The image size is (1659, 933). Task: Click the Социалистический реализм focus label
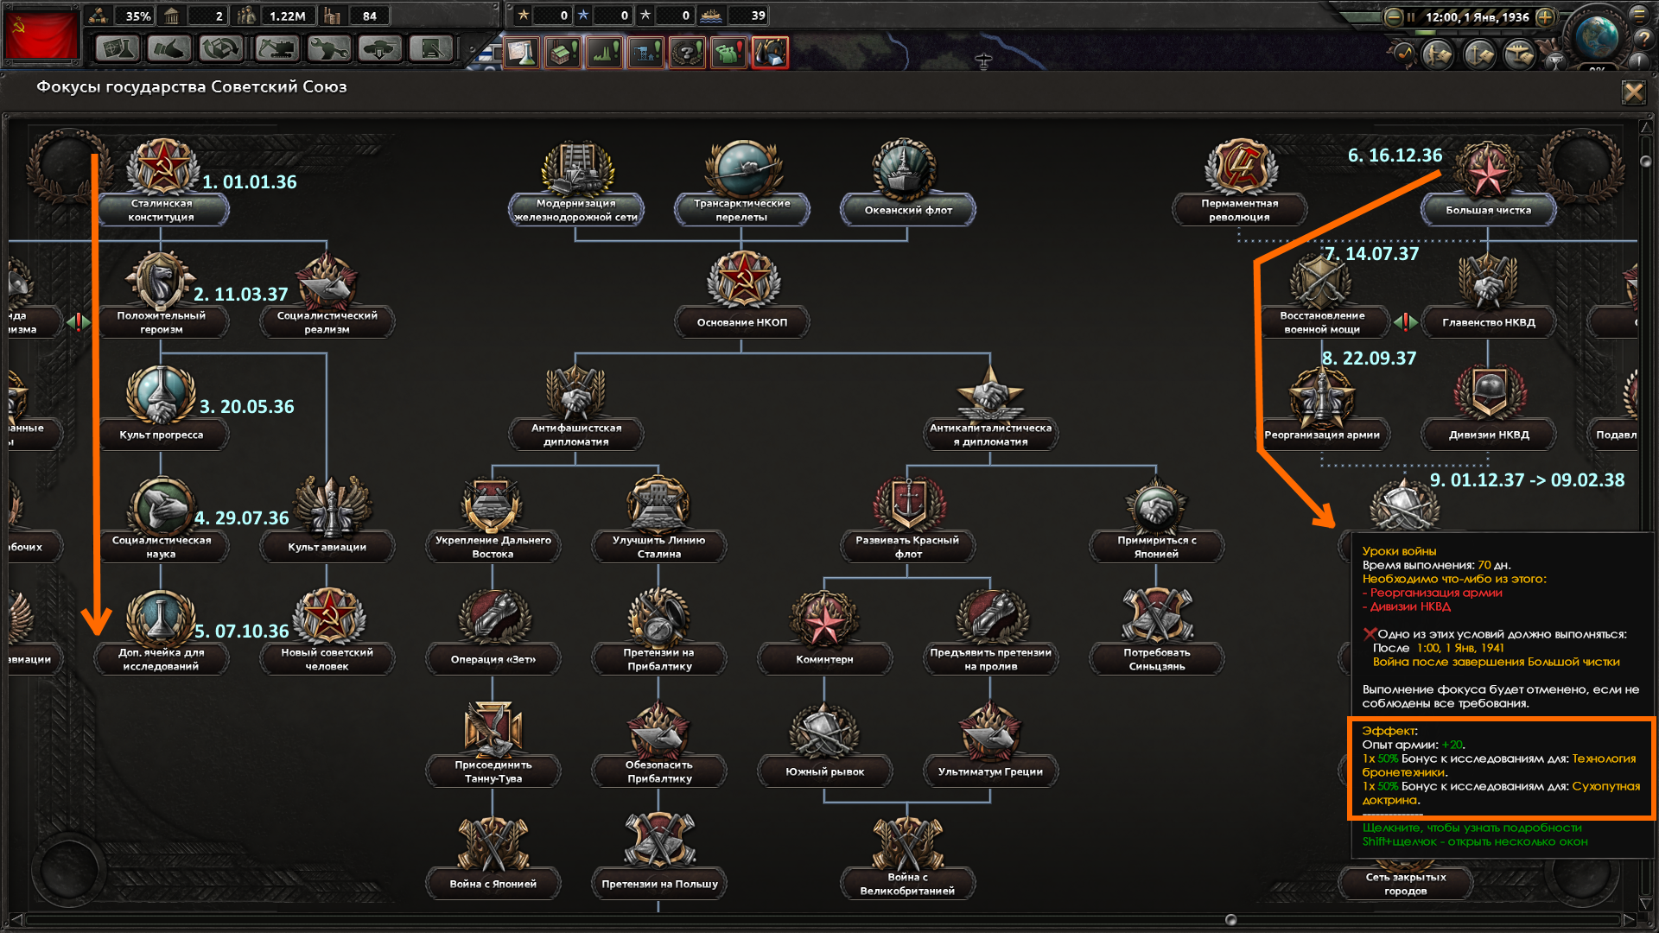[x=327, y=322]
